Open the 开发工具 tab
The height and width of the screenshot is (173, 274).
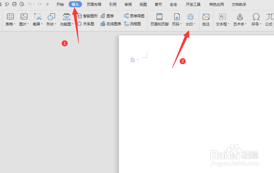click(x=193, y=4)
